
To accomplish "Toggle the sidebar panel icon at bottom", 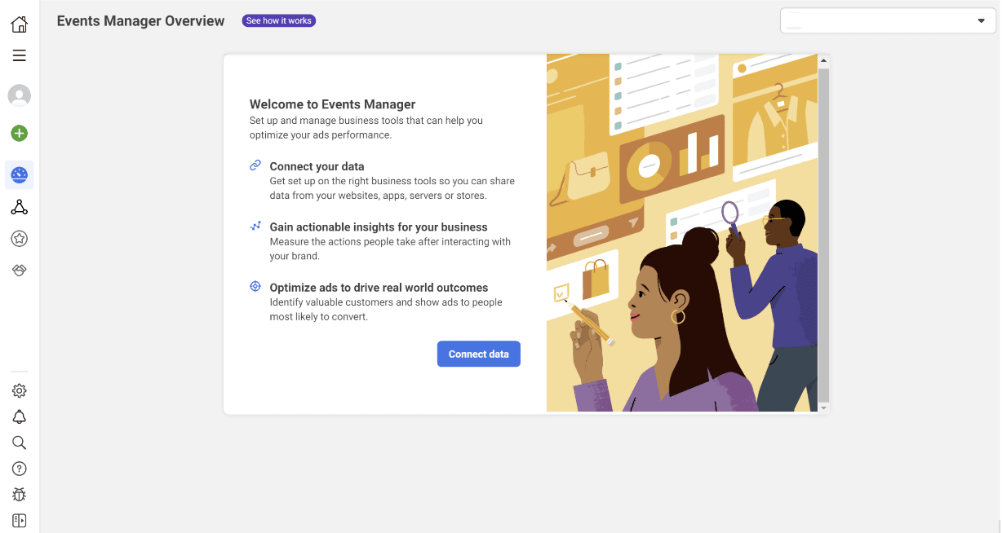I will point(20,520).
